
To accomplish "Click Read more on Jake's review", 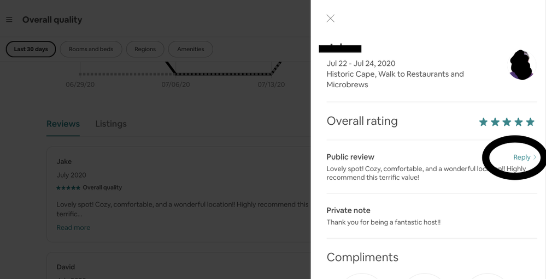I will click(x=73, y=227).
